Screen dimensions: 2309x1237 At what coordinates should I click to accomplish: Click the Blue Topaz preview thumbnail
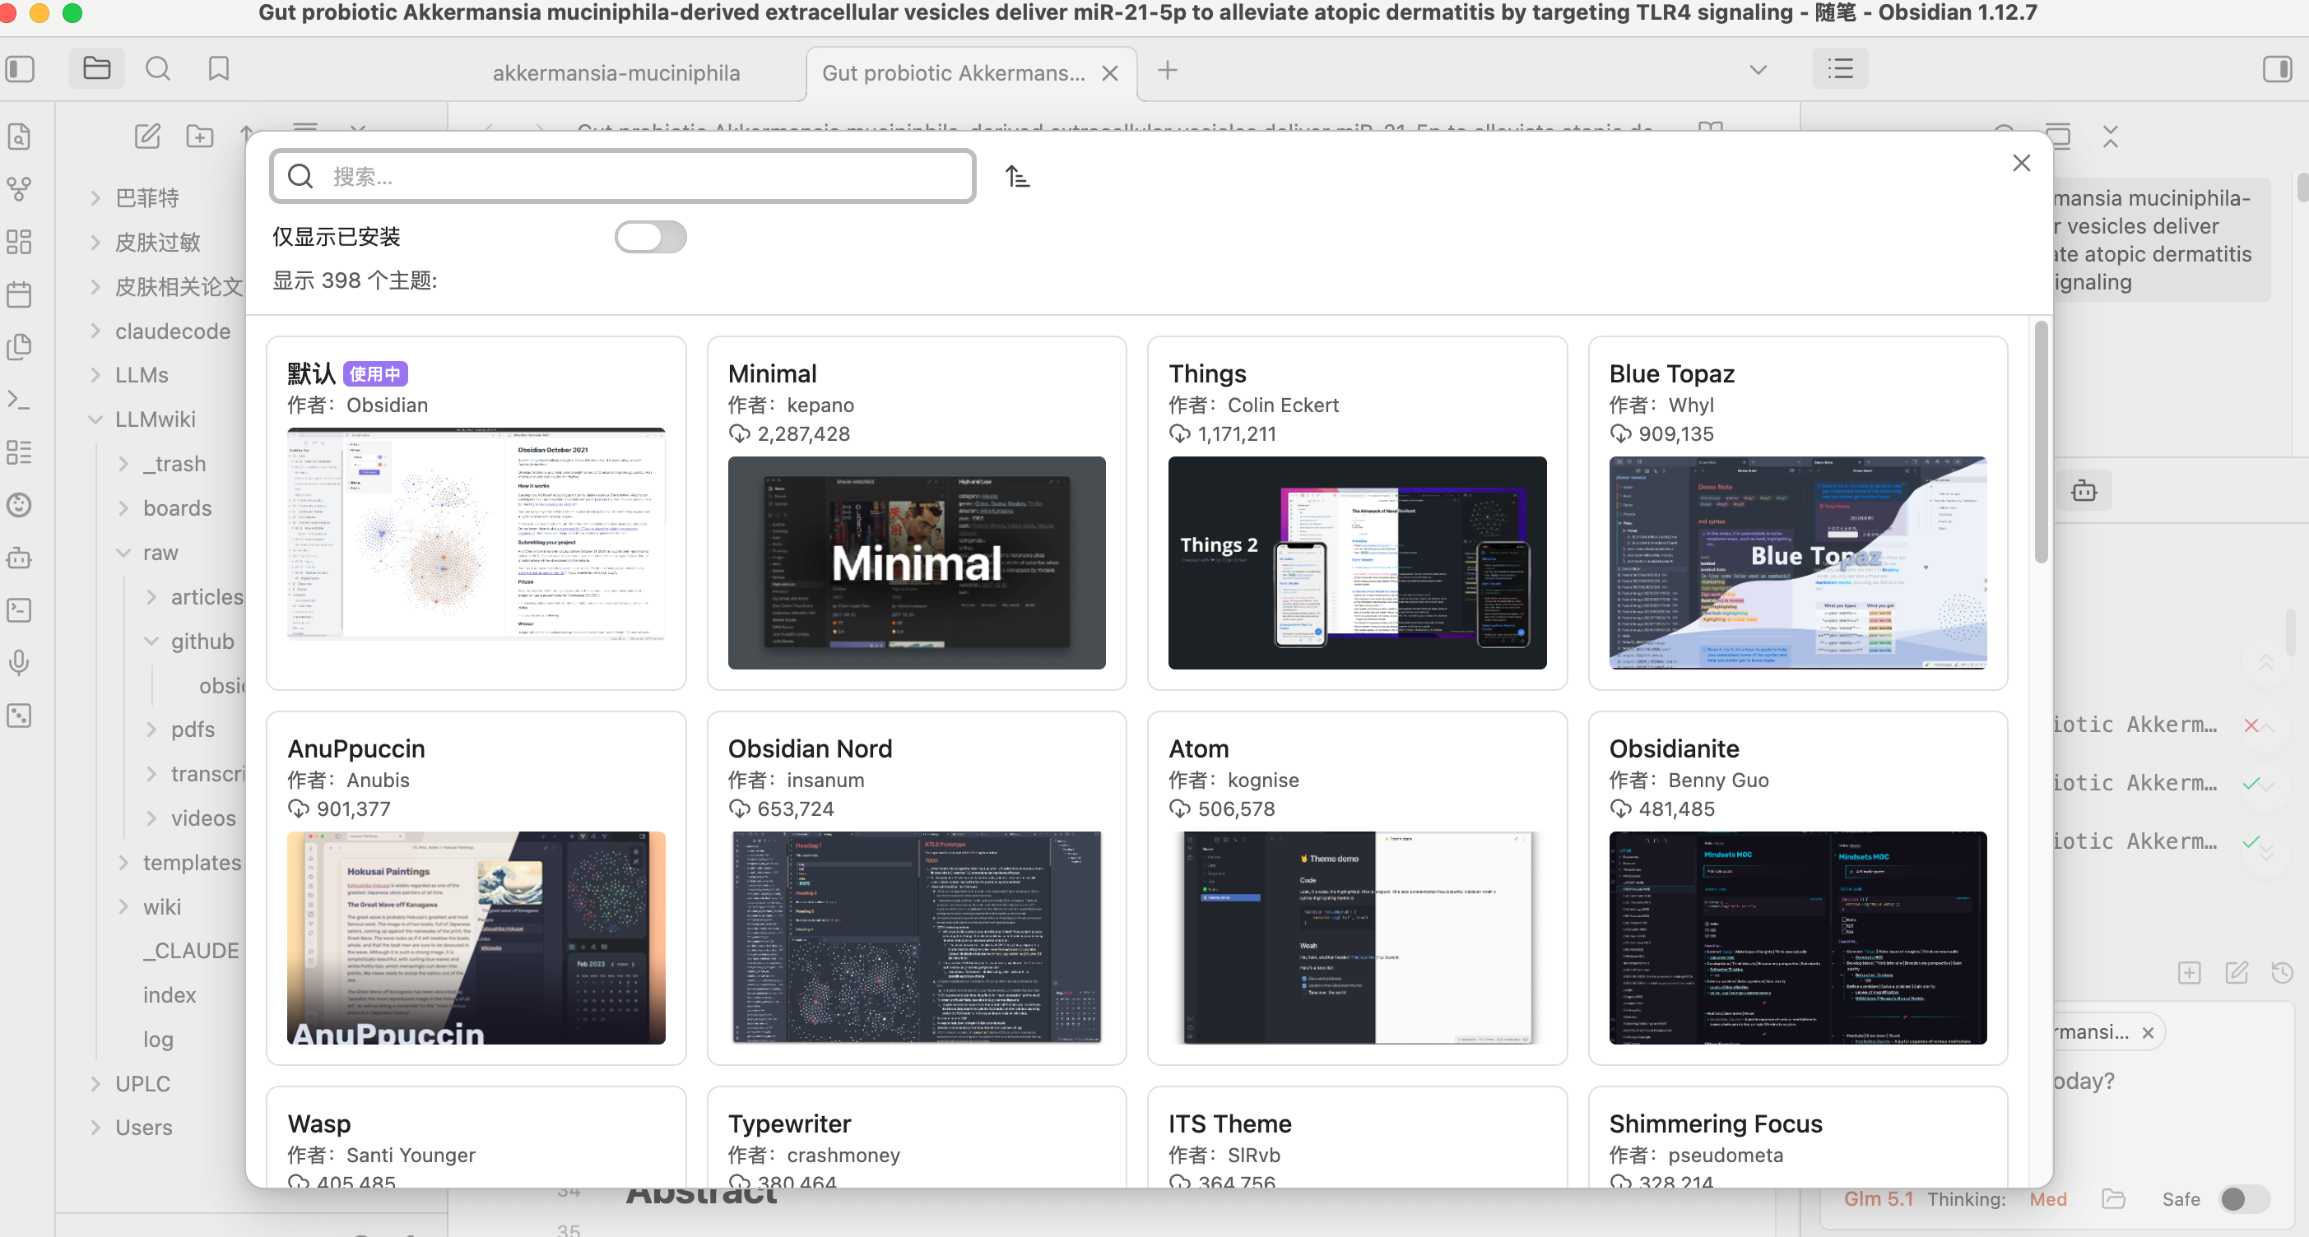tap(1797, 563)
